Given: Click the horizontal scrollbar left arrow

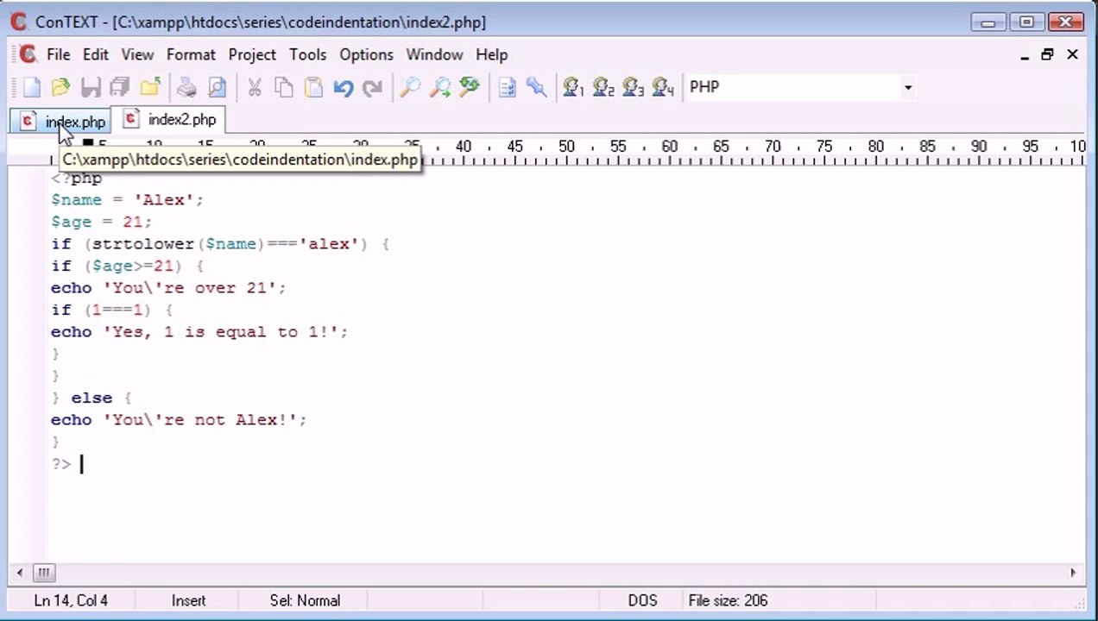Looking at the screenshot, I should 20,572.
